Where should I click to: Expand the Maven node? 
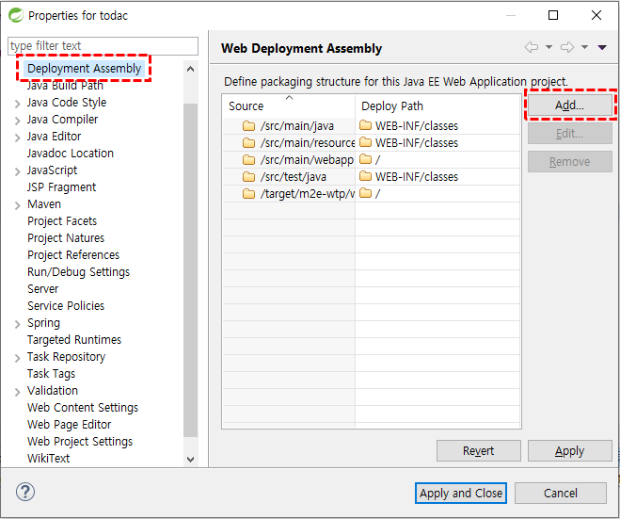point(17,206)
